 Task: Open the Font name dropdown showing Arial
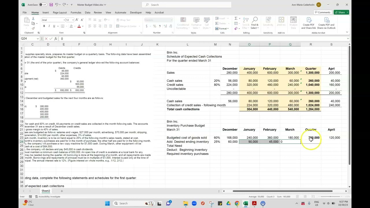point(64,20)
